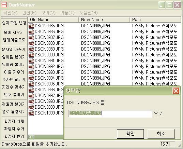The width and height of the screenshot is (183, 149).
Task: Click 앞이름 붙이기 sidebar button
Action: [x=14, y=57]
